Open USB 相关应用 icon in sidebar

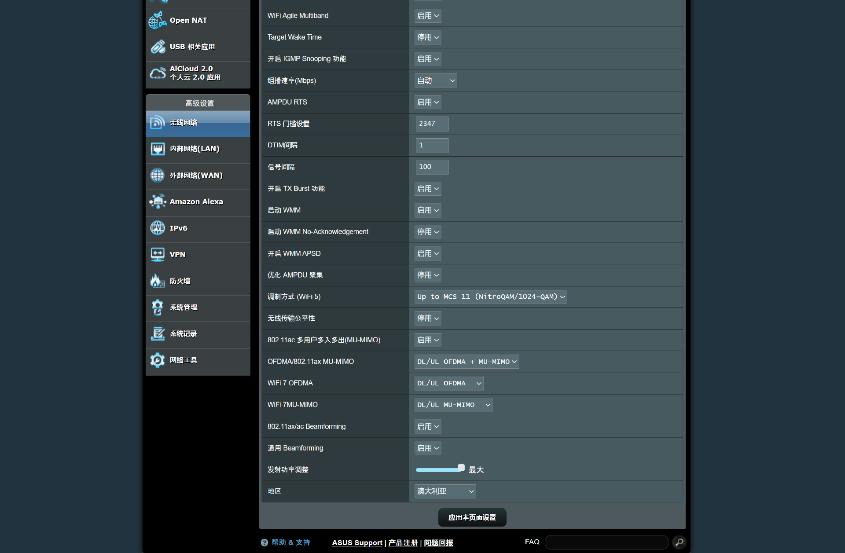[157, 47]
